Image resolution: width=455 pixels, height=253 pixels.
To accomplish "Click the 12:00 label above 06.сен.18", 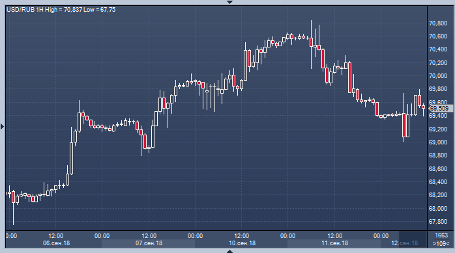I will (x=55, y=236).
